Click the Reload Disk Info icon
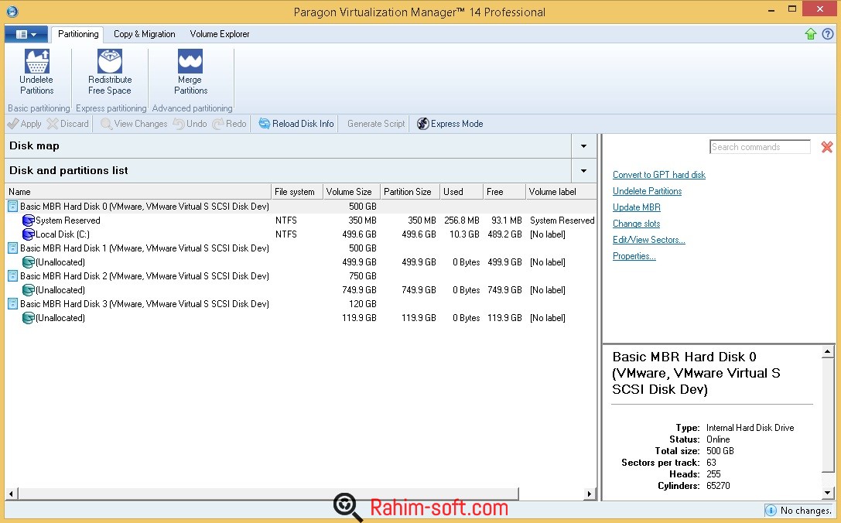The image size is (841, 523). click(265, 124)
